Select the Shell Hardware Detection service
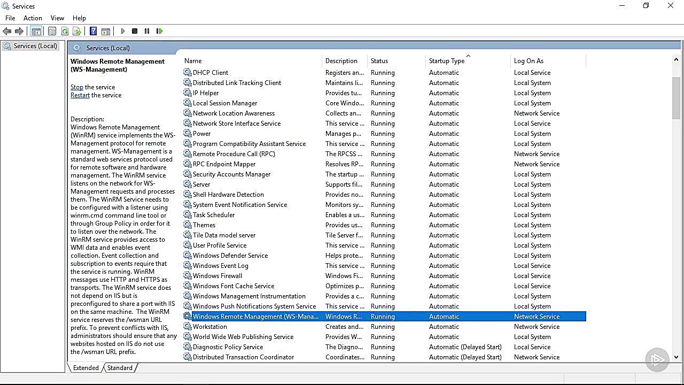This screenshot has height=385, width=684. [x=384, y=194]
